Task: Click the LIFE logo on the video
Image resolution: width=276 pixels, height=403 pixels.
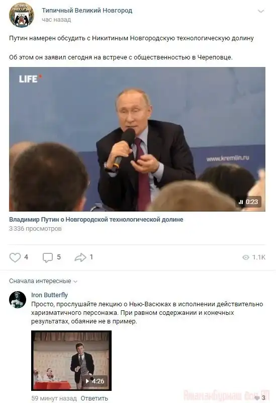Action: 30,79
